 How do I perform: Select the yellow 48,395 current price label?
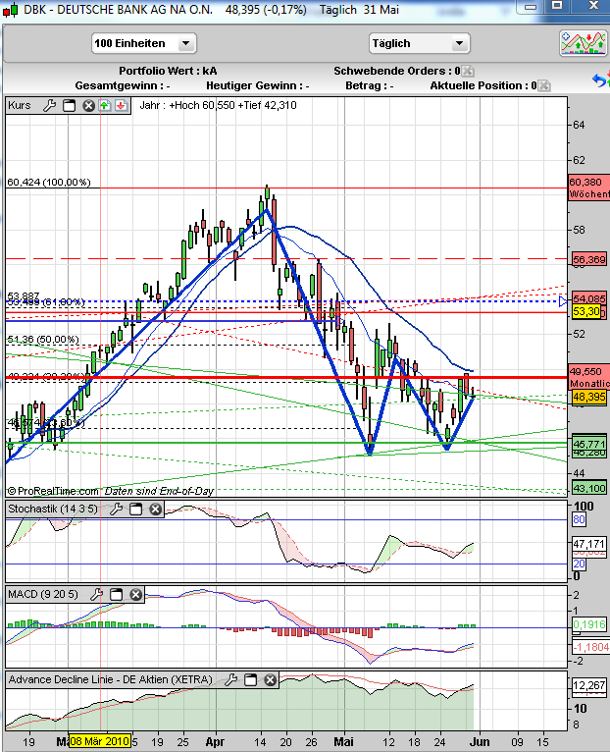point(589,397)
